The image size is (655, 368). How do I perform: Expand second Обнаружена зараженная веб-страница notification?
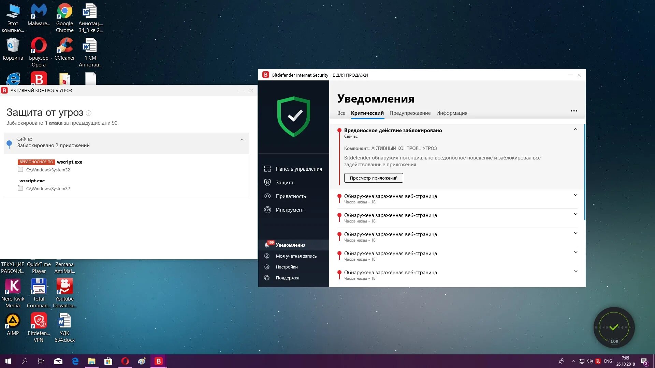point(576,214)
